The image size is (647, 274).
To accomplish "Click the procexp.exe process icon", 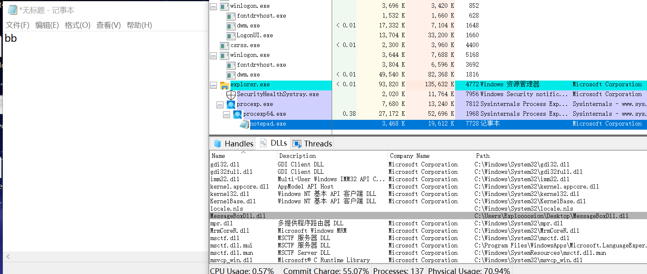I will (x=231, y=105).
